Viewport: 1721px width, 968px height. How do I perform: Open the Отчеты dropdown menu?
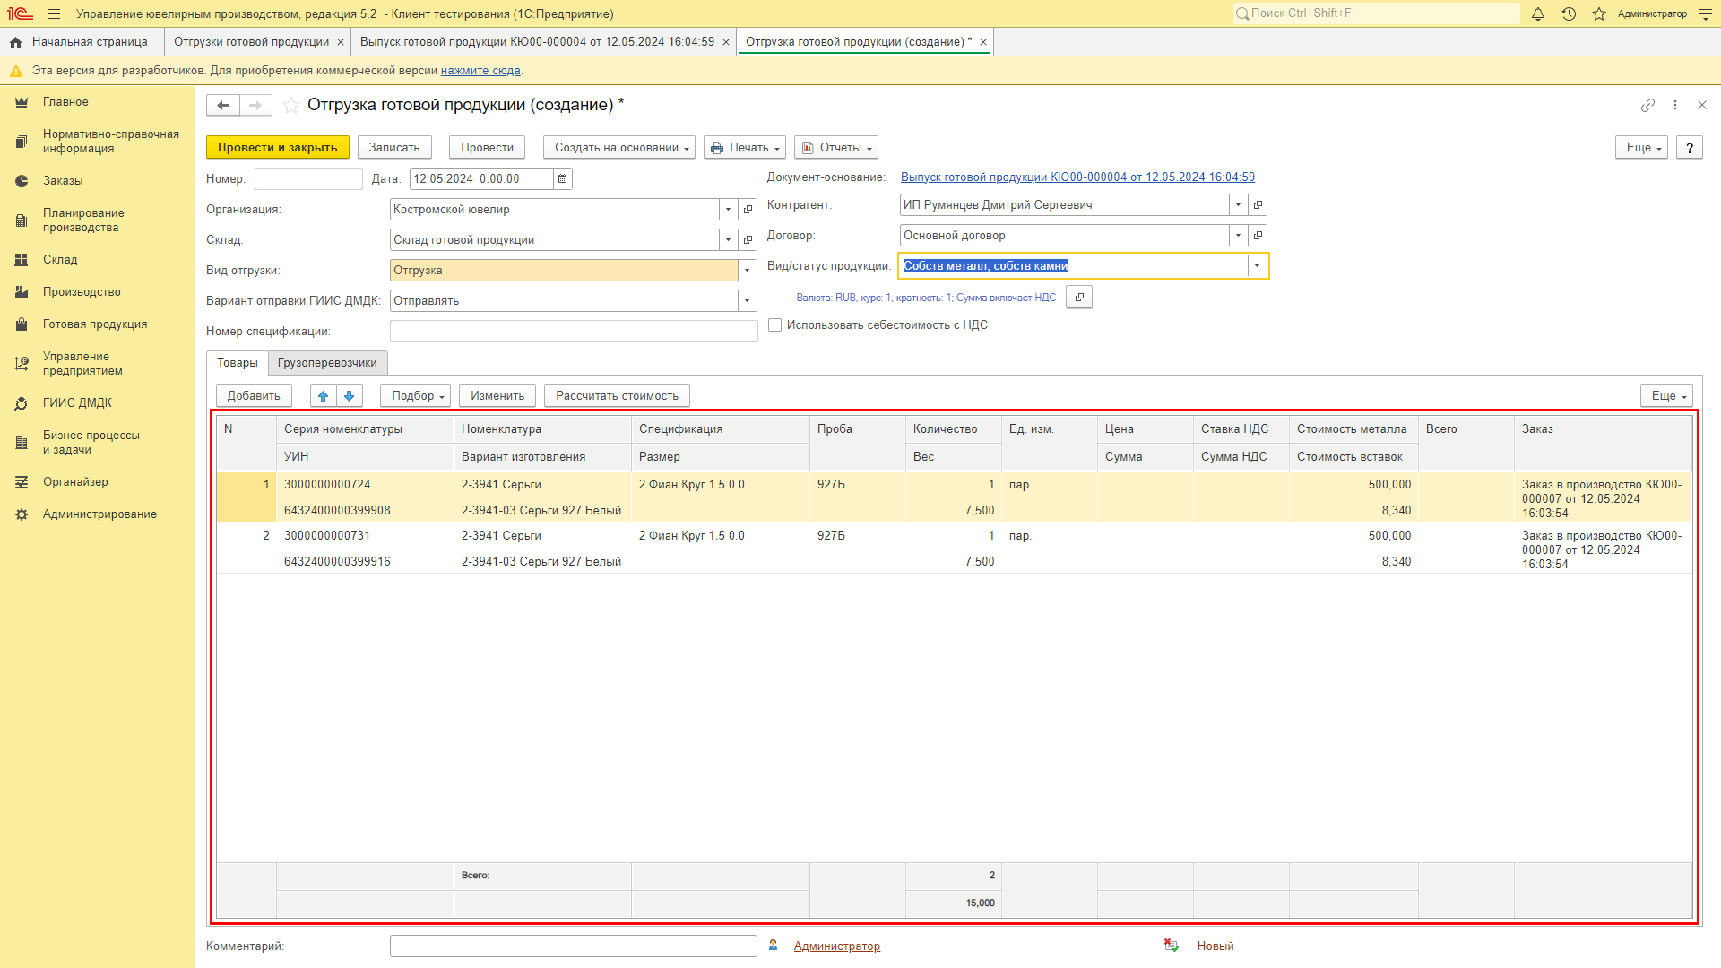[836, 148]
